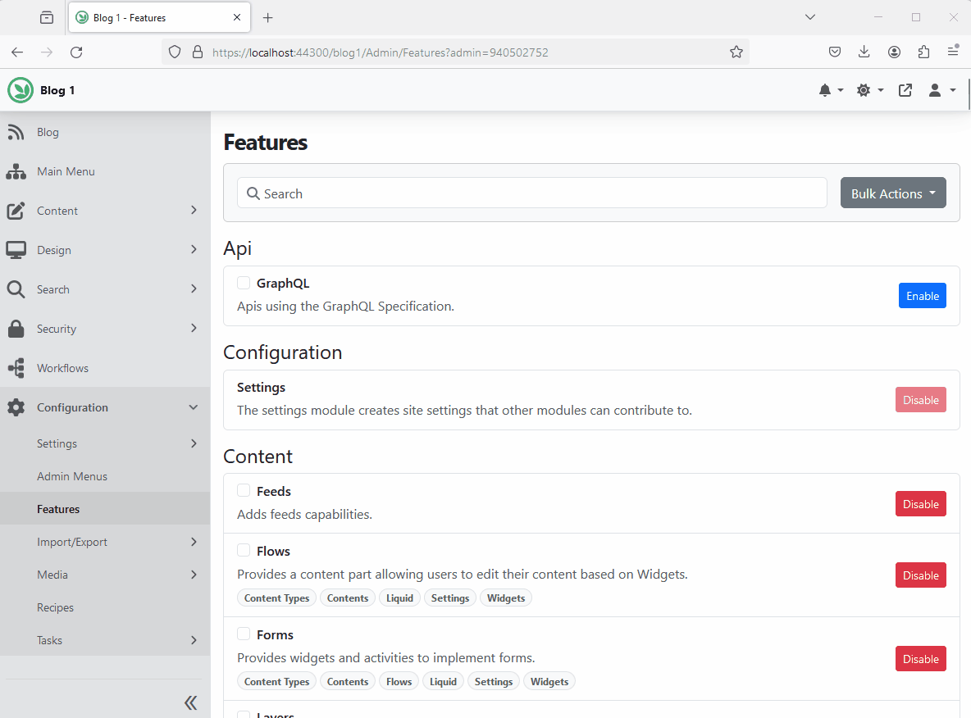Click the Save to Pocket icon
The height and width of the screenshot is (718, 971).
(834, 52)
